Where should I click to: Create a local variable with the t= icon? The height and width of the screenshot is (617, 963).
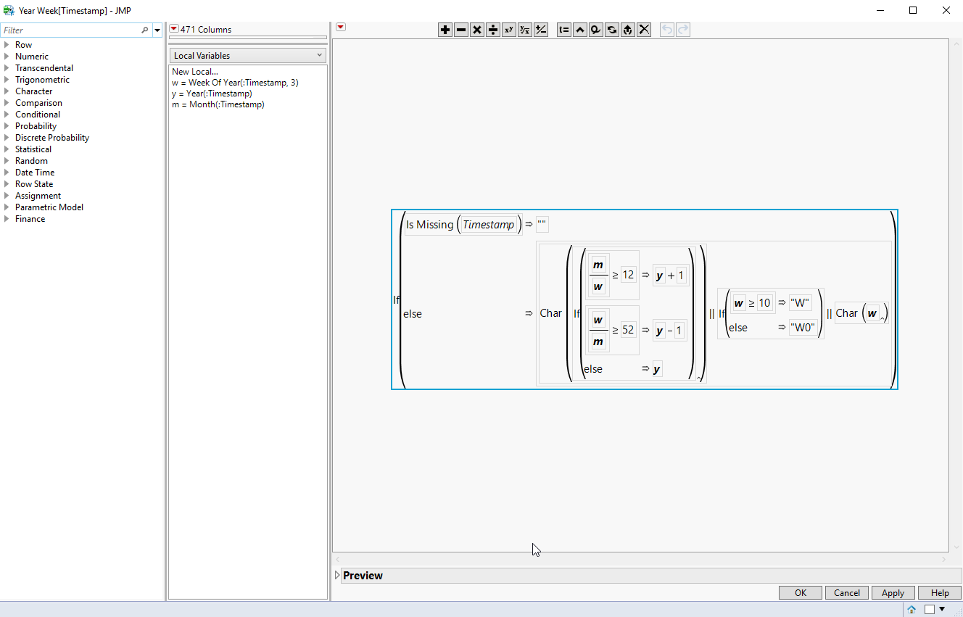pyautogui.click(x=564, y=30)
